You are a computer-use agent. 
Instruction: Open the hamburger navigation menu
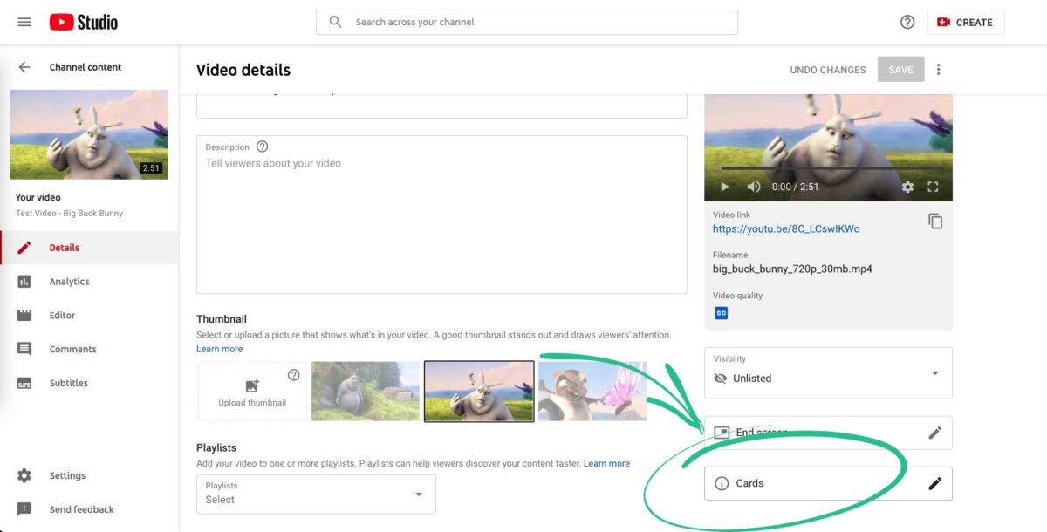tap(24, 22)
